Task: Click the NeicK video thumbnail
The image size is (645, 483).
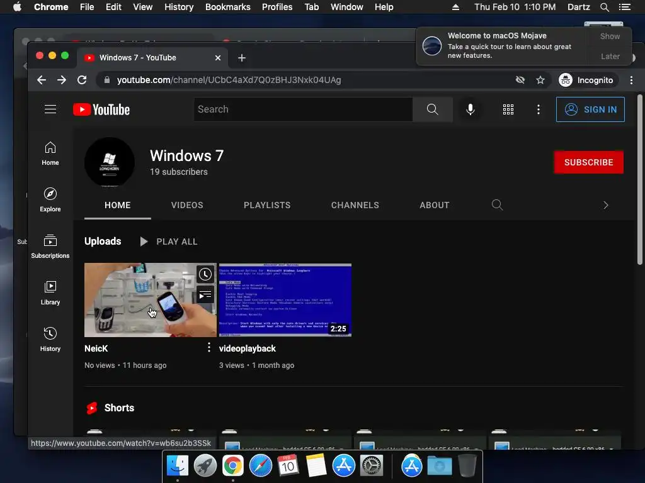Action: click(x=150, y=300)
